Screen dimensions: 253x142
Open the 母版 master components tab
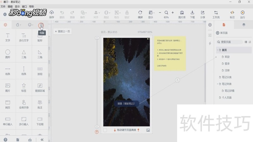(x=40, y=25)
